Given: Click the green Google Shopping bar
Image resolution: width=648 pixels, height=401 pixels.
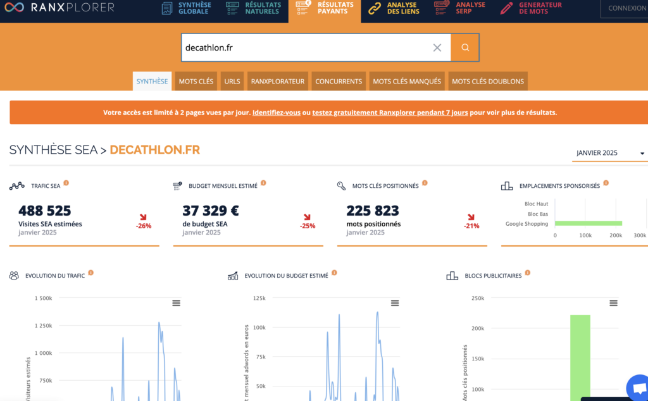Looking at the screenshot, I should pos(589,223).
